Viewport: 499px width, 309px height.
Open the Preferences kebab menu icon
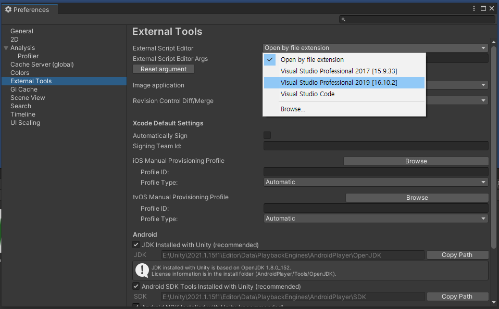coord(474,8)
